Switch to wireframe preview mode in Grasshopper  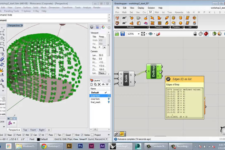click(x=200, y=34)
